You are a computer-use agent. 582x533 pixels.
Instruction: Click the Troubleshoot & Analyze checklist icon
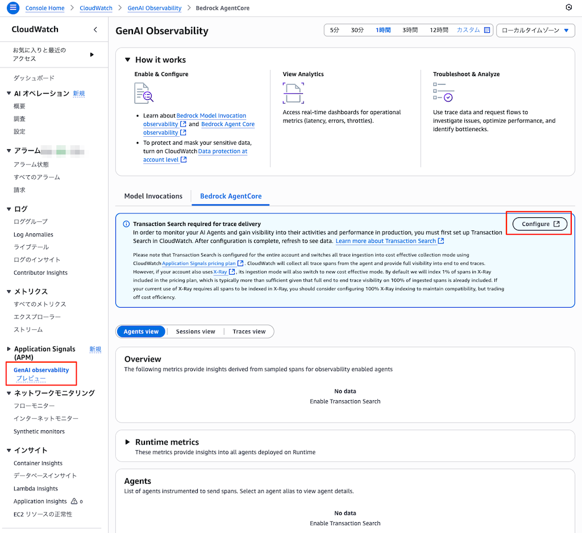click(443, 91)
